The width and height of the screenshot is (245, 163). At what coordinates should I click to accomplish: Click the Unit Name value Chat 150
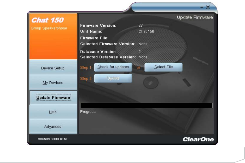(x=146, y=31)
